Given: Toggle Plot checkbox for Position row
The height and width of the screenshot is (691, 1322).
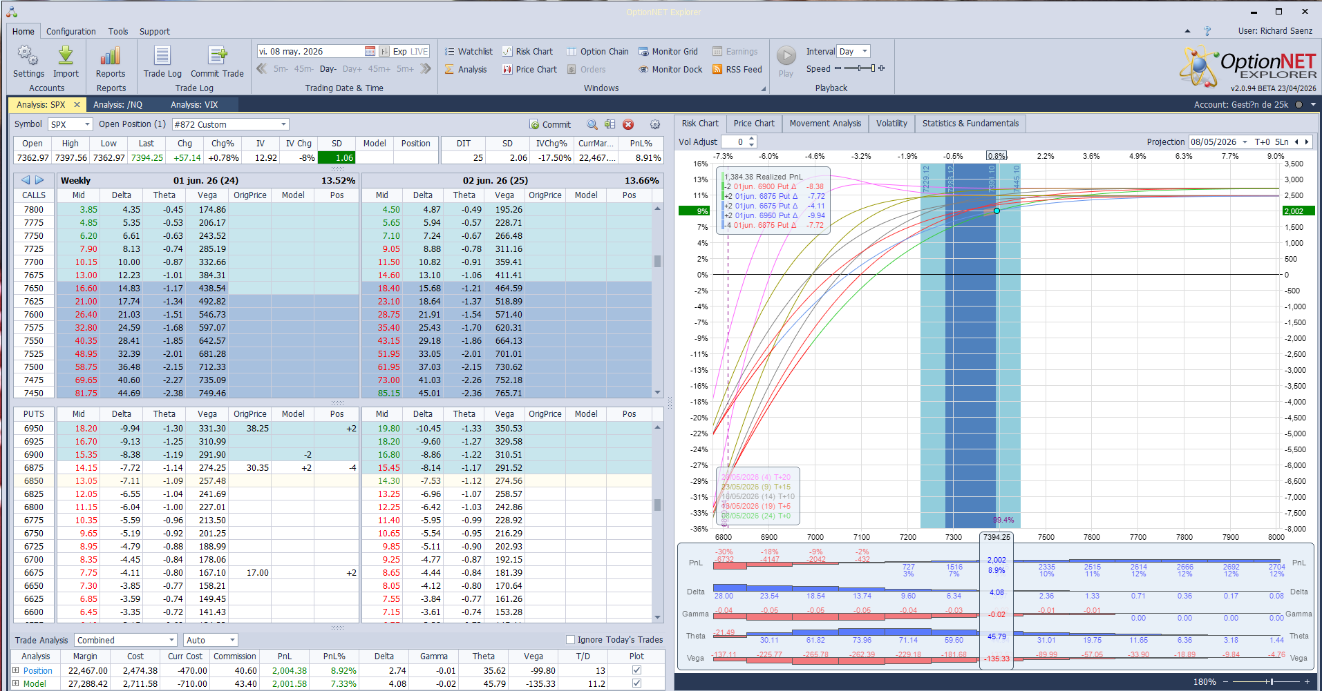Looking at the screenshot, I should click(636, 670).
